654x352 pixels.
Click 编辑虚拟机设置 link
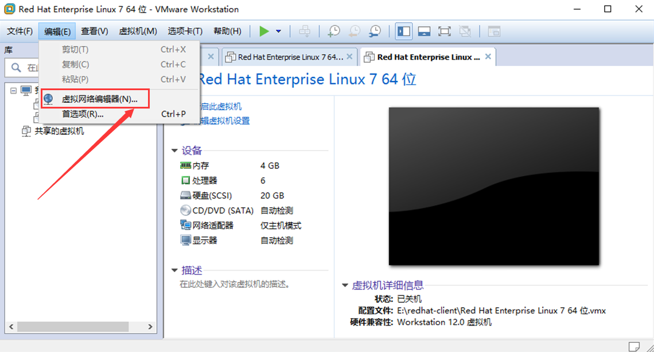click(225, 121)
